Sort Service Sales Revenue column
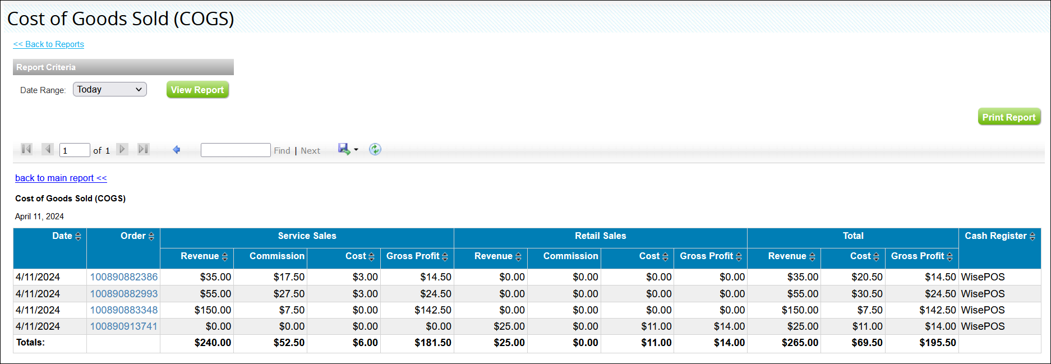 click(x=225, y=257)
